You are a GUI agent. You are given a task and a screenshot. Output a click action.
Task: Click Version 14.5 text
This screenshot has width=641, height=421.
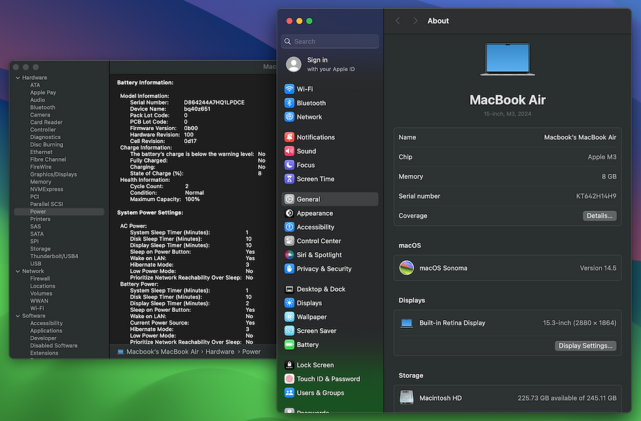[598, 268]
